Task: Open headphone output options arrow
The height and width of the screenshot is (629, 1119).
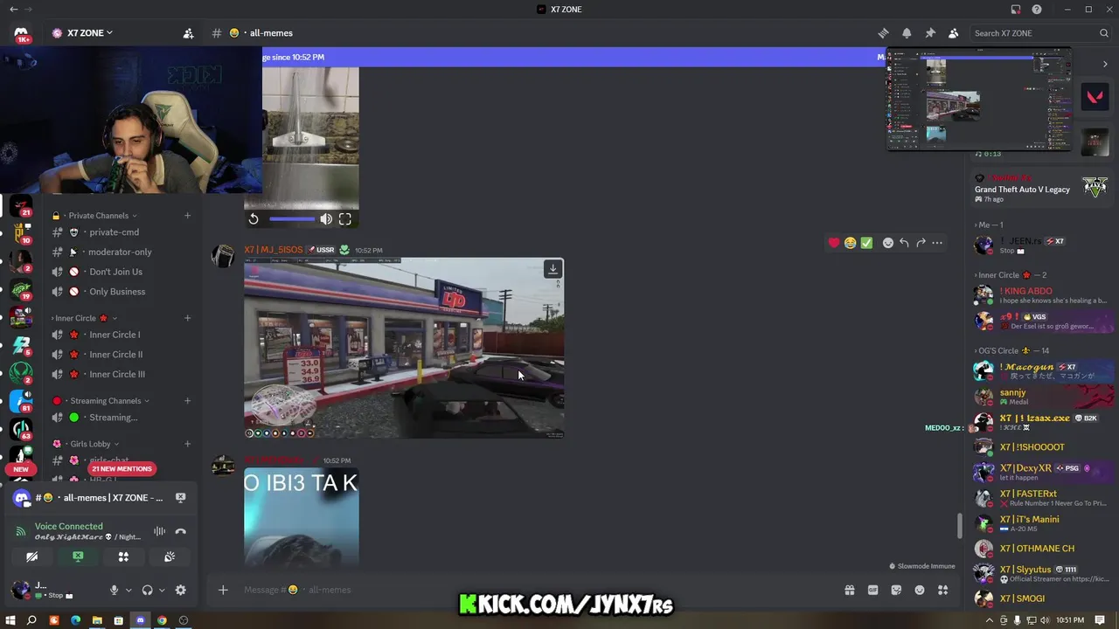Action: coord(162,591)
